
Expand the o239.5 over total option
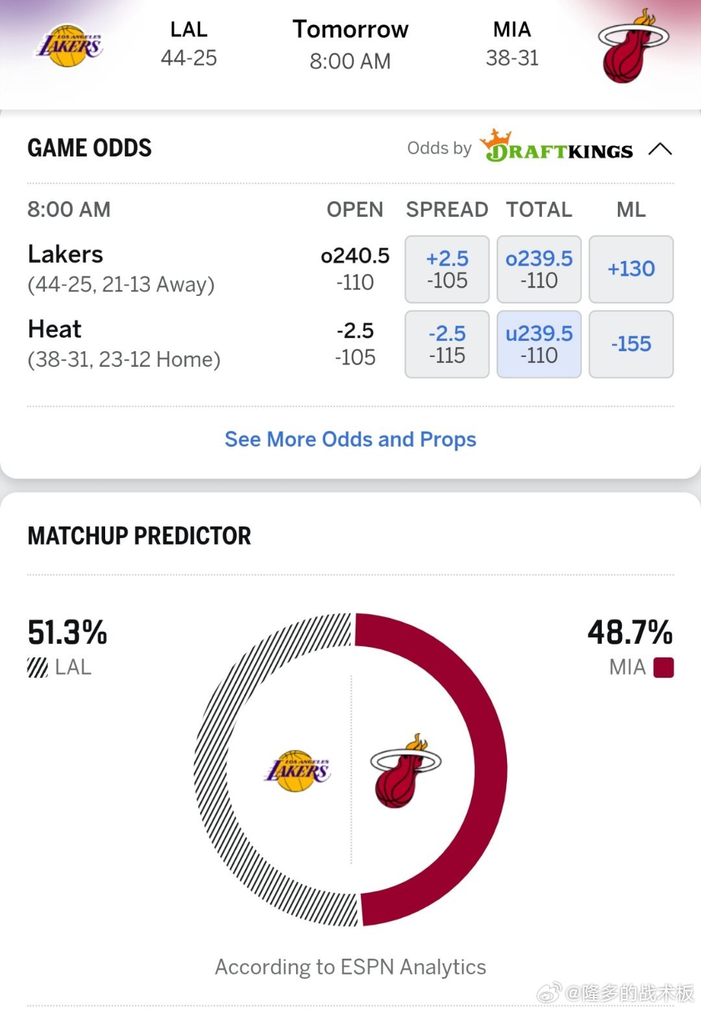click(539, 269)
